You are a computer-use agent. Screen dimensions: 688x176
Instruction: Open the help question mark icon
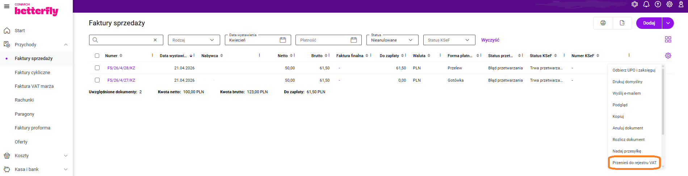click(x=658, y=4)
